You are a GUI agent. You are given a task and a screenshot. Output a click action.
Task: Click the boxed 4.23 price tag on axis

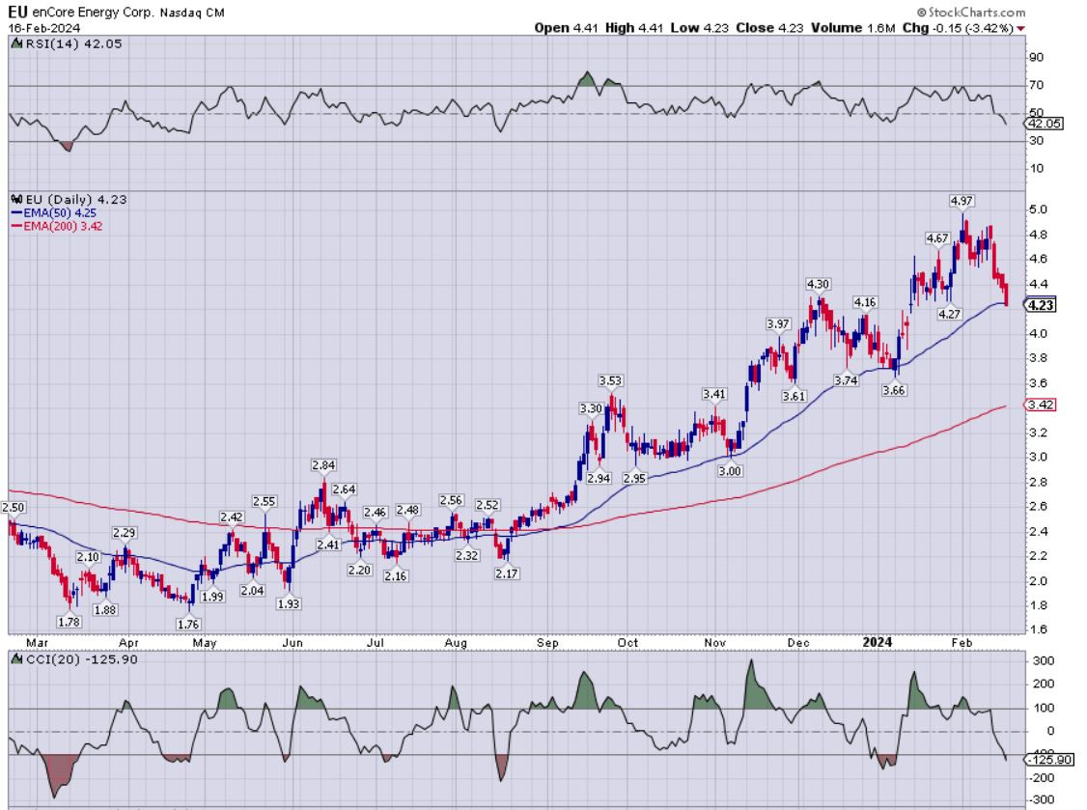[1041, 305]
